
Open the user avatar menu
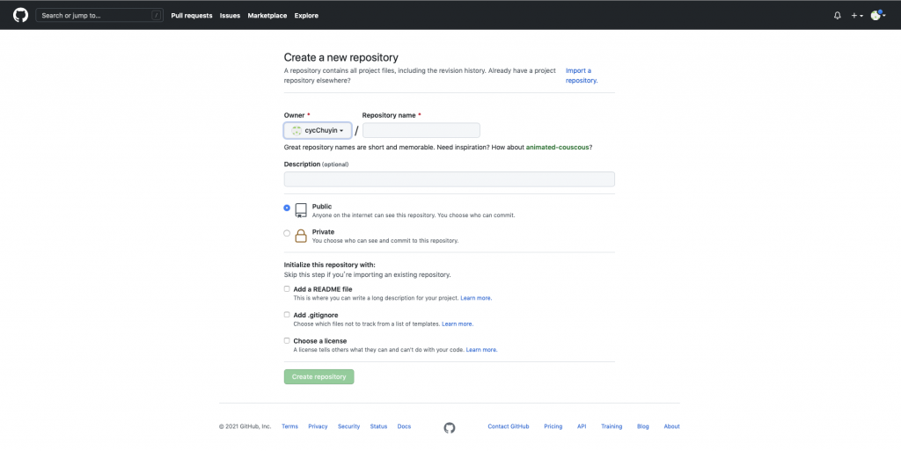pyautogui.click(x=877, y=16)
